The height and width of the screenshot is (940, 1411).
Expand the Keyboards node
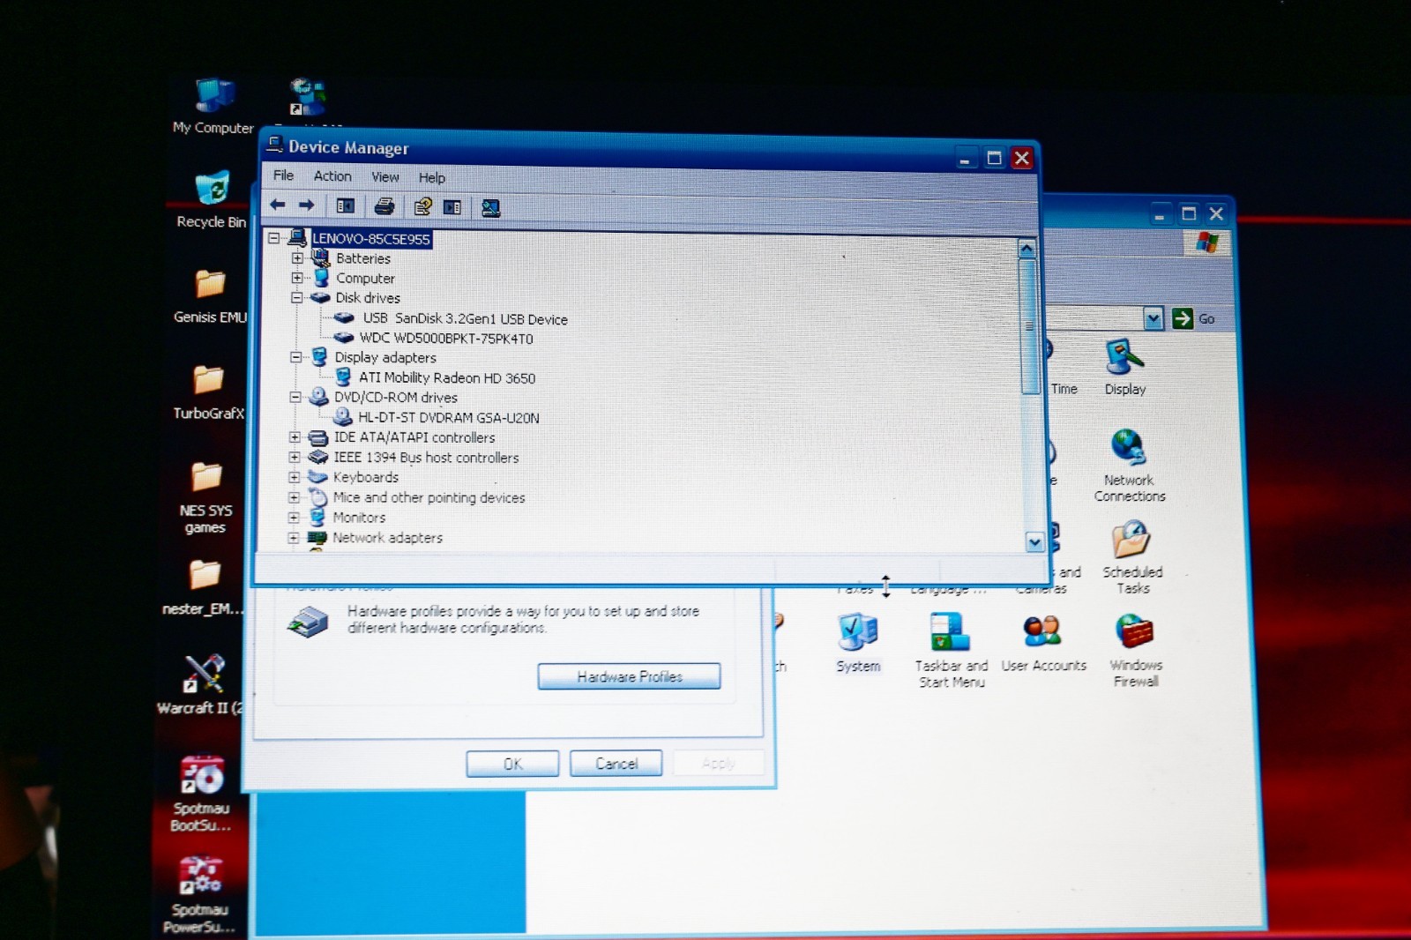tap(295, 477)
